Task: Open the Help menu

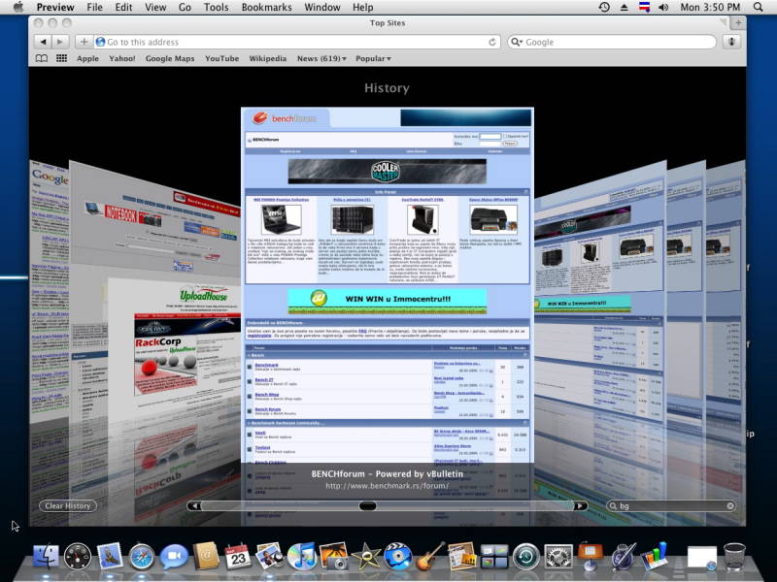Action: coord(362,8)
